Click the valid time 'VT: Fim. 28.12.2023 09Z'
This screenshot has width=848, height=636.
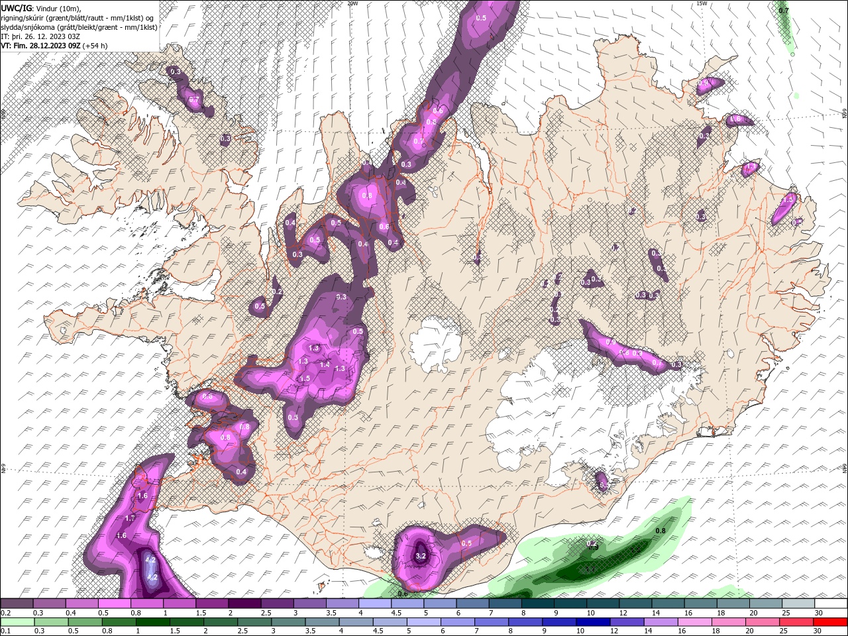pyautogui.click(x=40, y=46)
